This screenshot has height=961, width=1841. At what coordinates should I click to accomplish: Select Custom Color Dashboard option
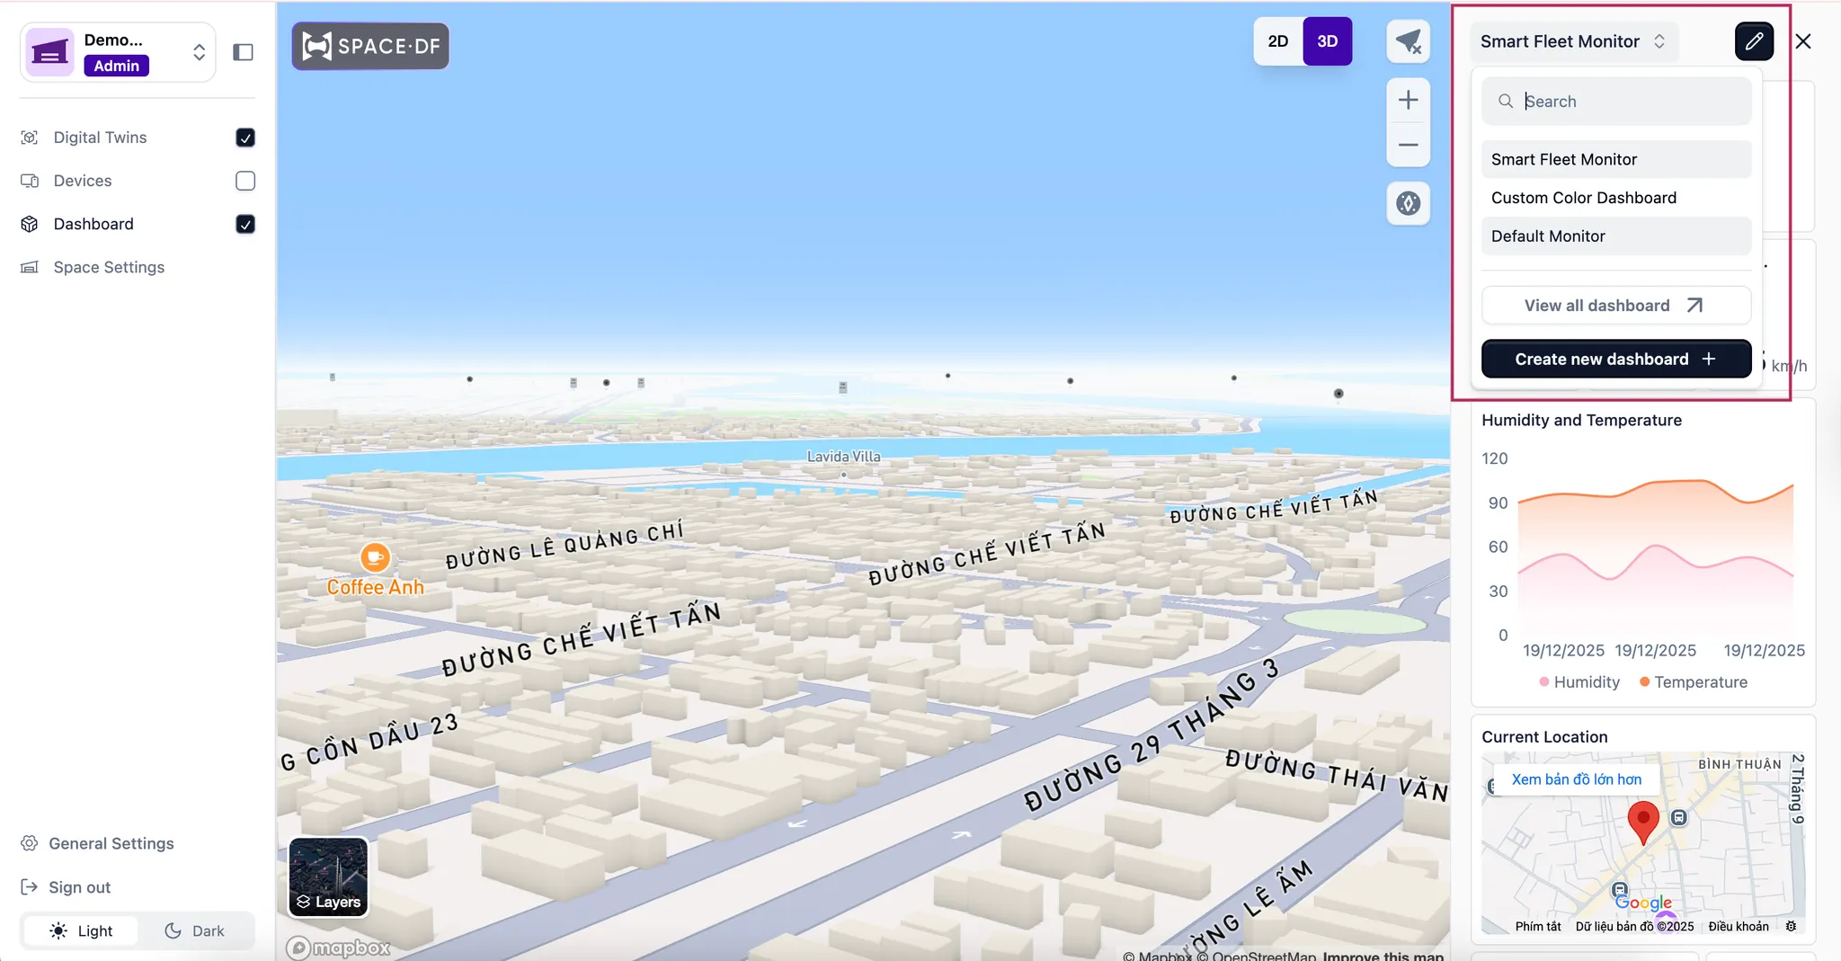click(1583, 198)
